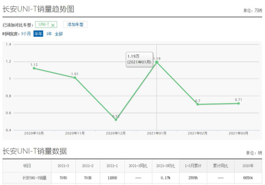Click the 2020年12月 data point (0.52)
265x185 pixels.
116,120
